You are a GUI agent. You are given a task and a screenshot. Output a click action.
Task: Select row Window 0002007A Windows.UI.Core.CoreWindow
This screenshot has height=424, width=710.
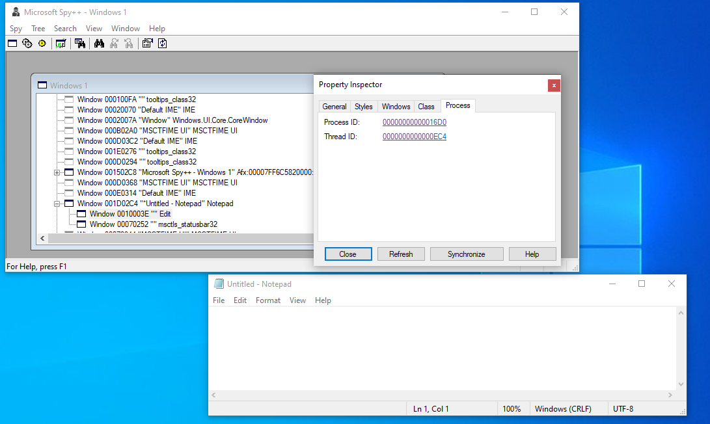[172, 120]
